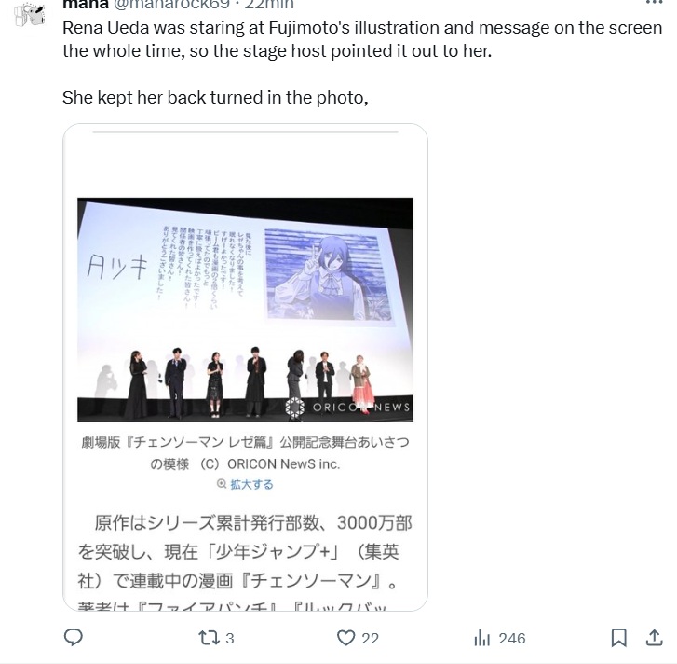Click the like count 22
Viewport: 677px width, 664px height.
click(370, 639)
